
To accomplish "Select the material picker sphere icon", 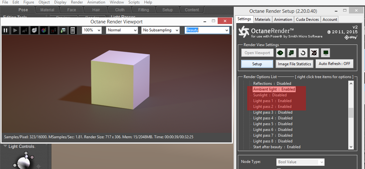I will (34, 30).
